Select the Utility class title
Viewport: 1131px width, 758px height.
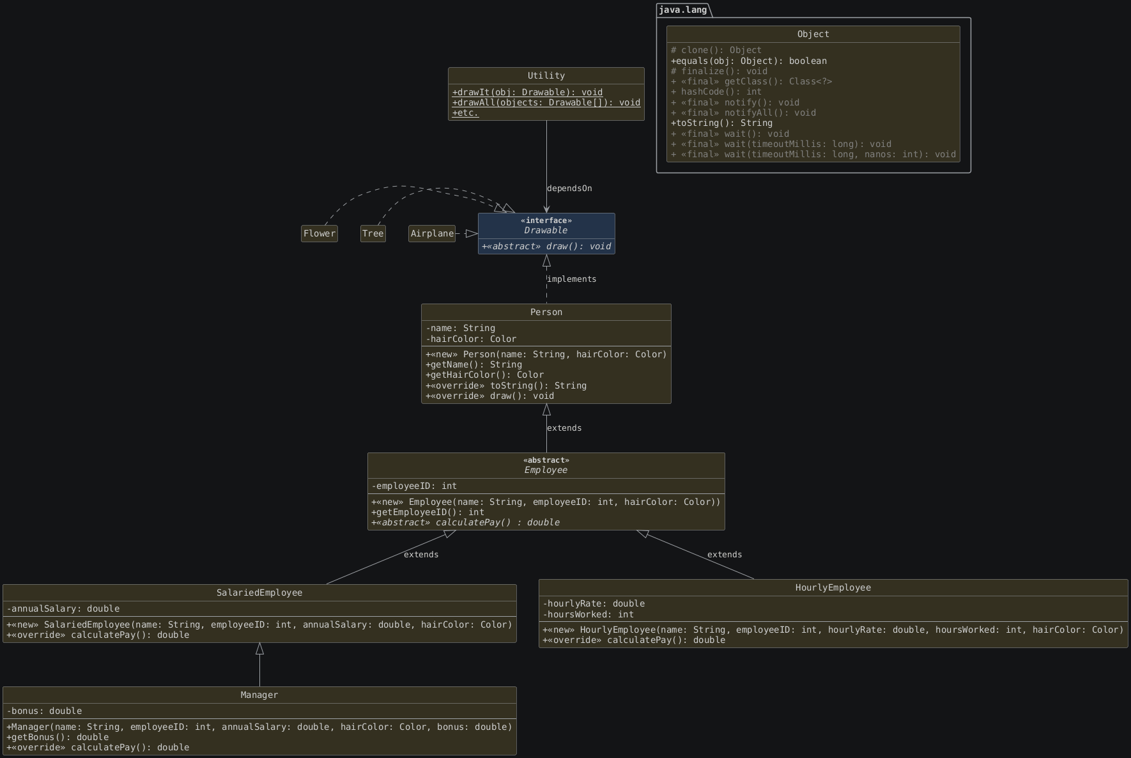[x=546, y=75]
